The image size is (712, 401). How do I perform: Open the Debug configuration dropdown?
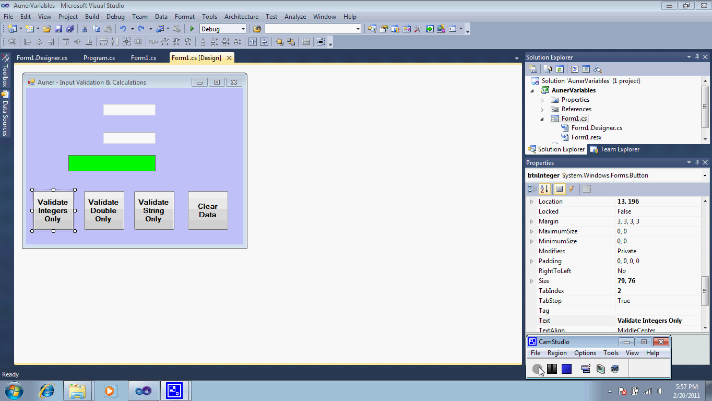[x=243, y=29]
